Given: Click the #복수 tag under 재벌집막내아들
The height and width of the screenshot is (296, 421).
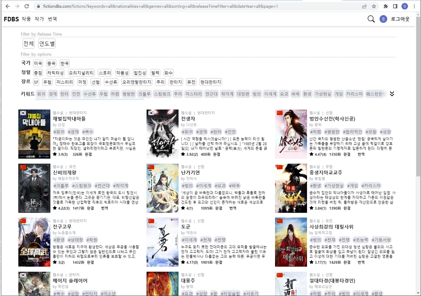Looking at the screenshot, I should coord(88,132).
